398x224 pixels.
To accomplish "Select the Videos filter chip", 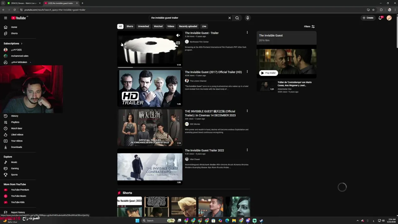I will click(171, 26).
